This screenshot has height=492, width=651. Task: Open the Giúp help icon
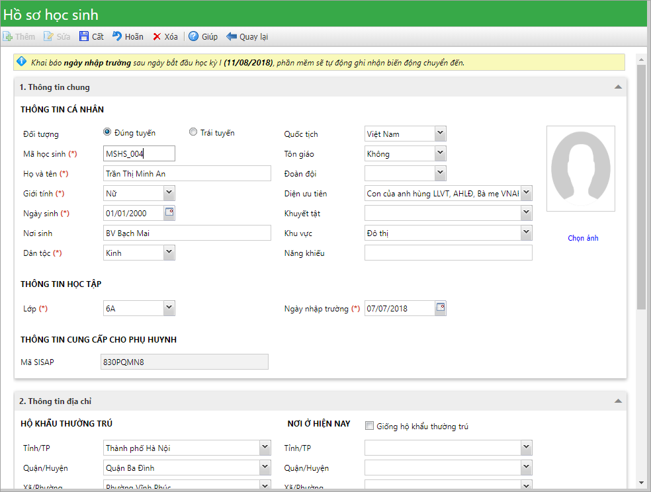pyautogui.click(x=193, y=37)
